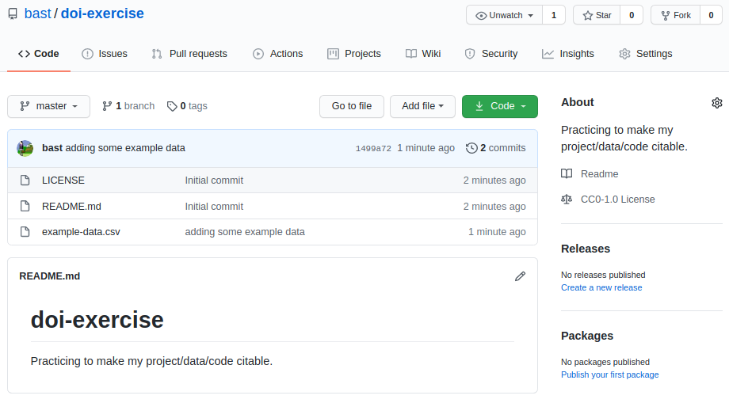The height and width of the screenshot is (403, 729).
Task: Click the commit history clock icon
Action: (x=471, y=148)
